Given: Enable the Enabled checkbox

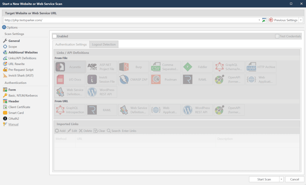Looking at the screenshot, I should click(54, 36).
